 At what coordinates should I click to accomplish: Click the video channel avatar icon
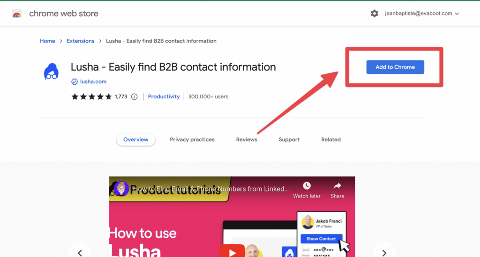121,189
